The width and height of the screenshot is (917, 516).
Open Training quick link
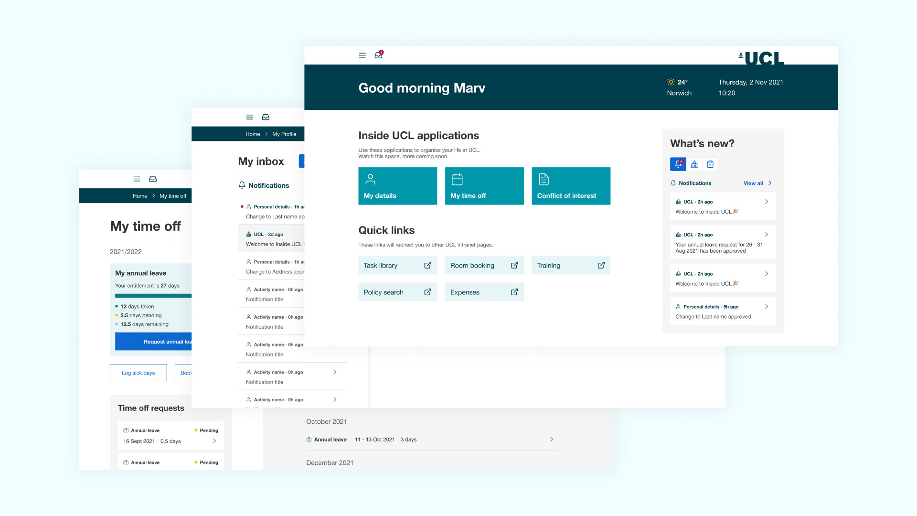571,265
